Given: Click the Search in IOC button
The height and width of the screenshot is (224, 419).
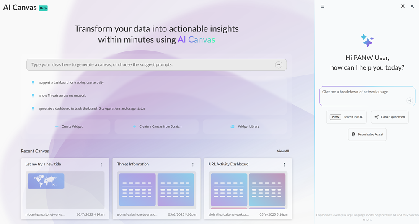Looking at the screenshot, I should coord(347,117).
